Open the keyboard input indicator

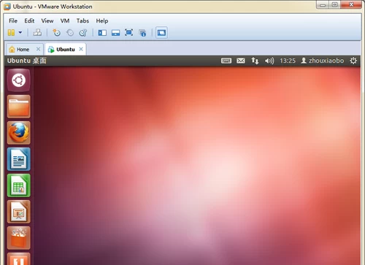[x=226, y=61]
